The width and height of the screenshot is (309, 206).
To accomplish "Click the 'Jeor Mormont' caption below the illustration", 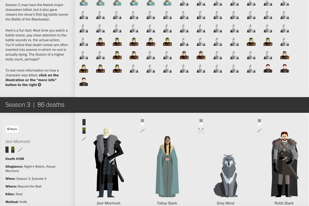I will tap(108, 203).
